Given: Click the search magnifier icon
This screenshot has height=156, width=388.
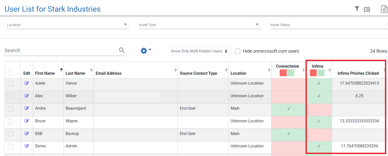Looking at the screenshot, I should click(x=122, y=50).
